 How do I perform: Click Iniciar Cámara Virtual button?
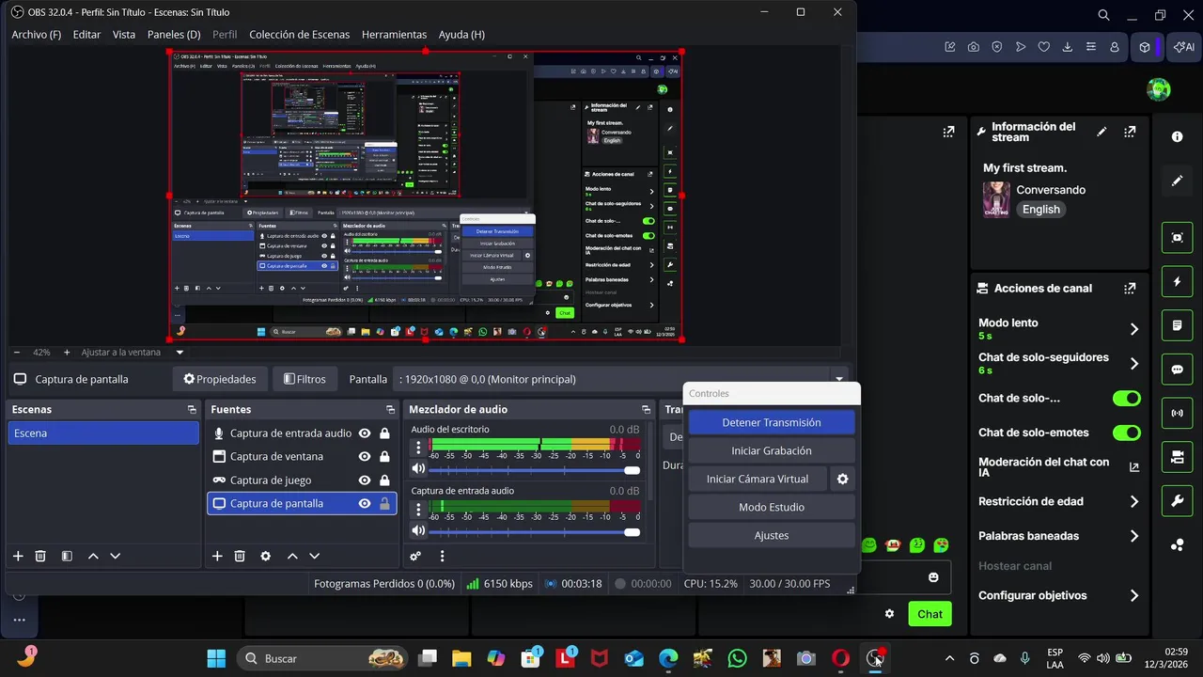coord(758,479)
